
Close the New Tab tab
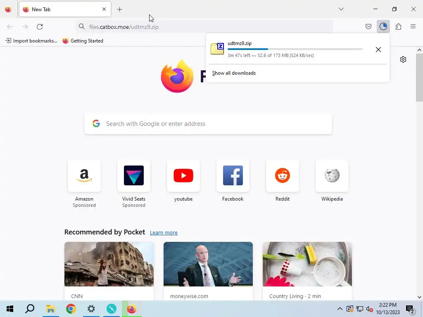click(x=104, y=9)
